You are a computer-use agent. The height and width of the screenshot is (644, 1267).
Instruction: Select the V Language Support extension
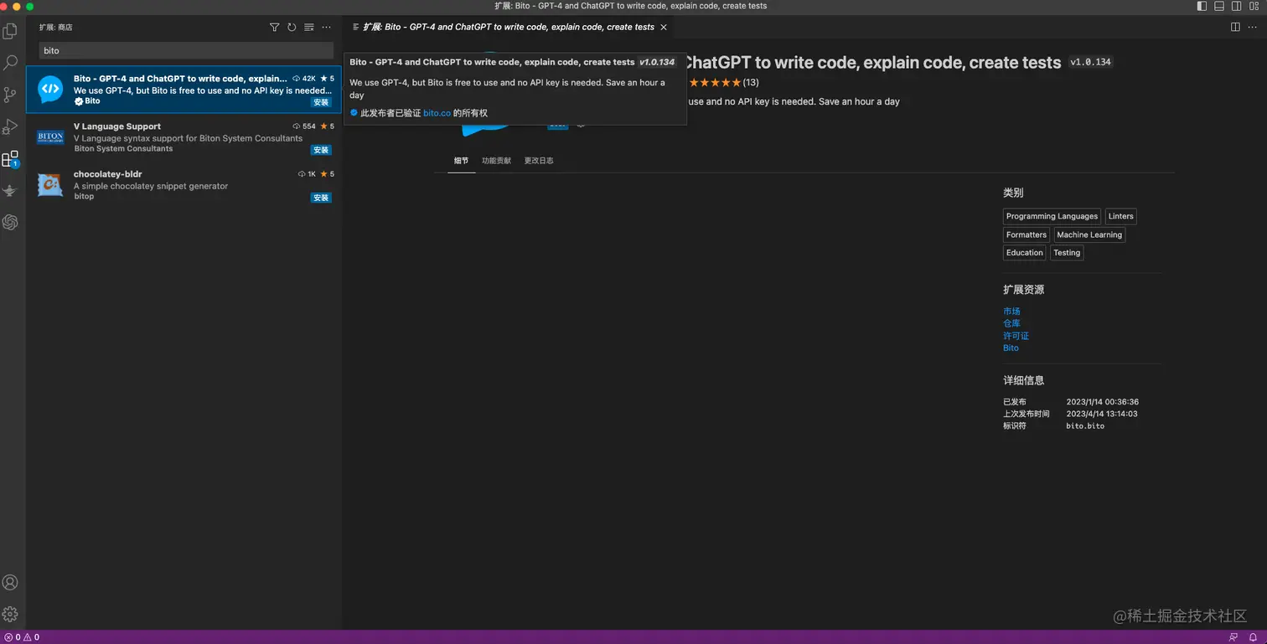pos(184,137)
